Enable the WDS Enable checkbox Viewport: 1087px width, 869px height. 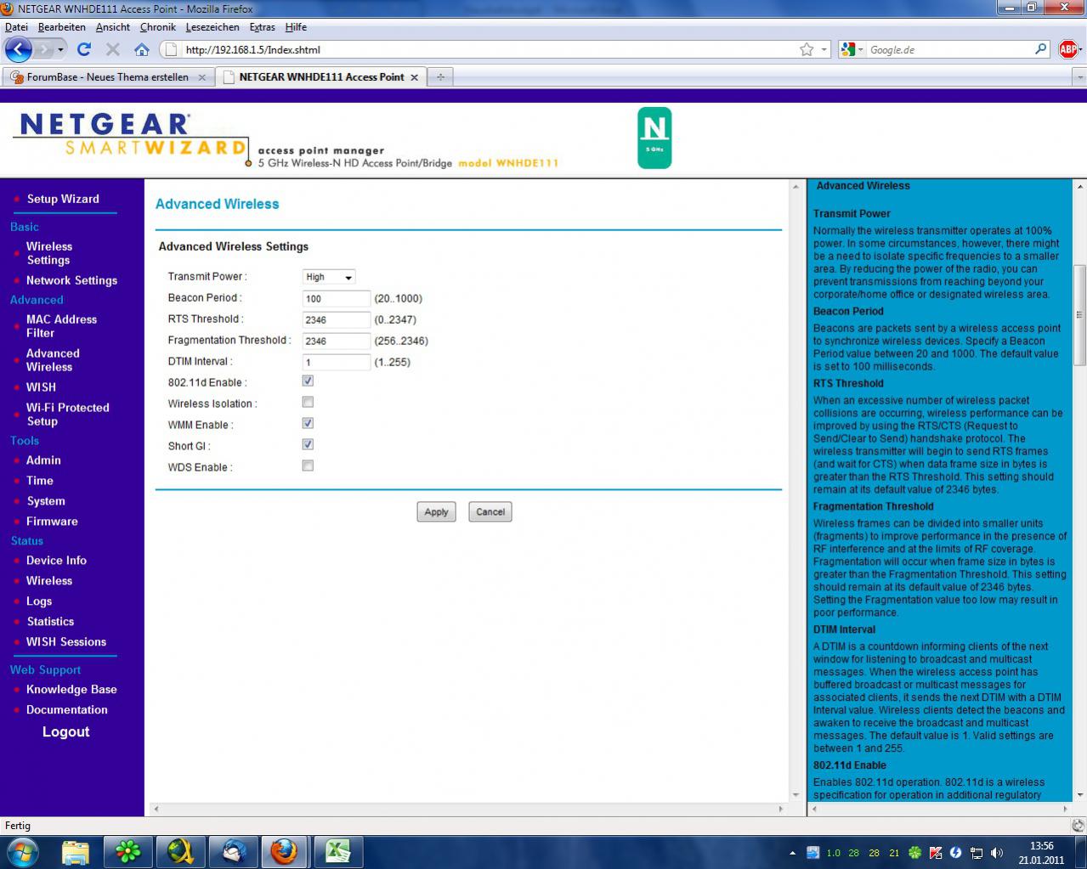[x=308, y=466]
